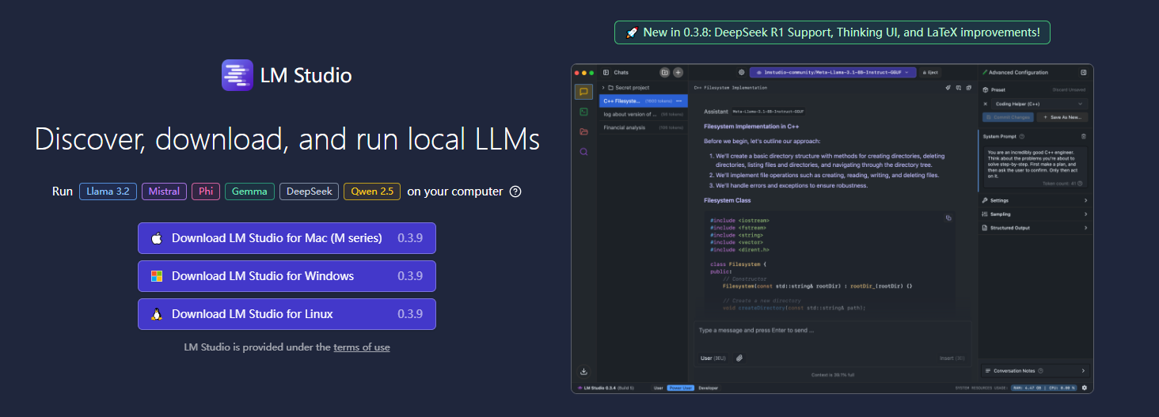Screen dimensions: 1159x417
Task: Click the Conversation Notes help icon
Action: pos(1040,370)
